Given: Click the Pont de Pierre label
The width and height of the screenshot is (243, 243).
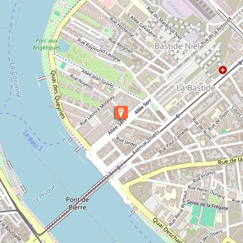Looking at the screenshot, I should point(78,204).
